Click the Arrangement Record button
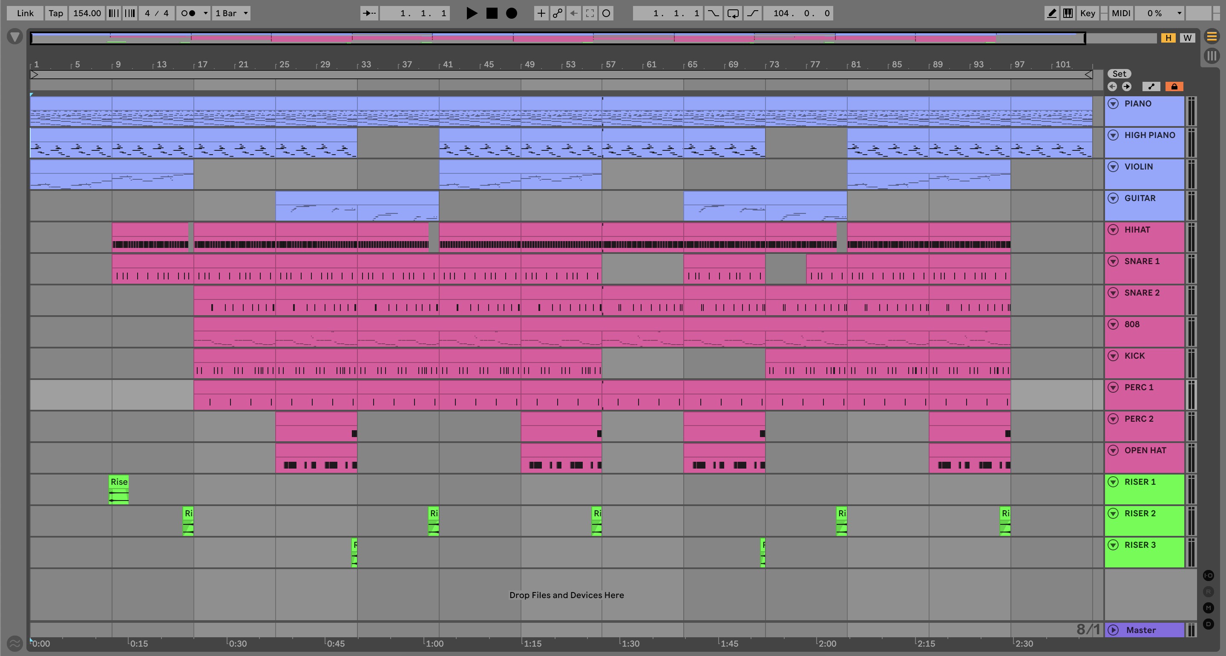 point(511,13)
